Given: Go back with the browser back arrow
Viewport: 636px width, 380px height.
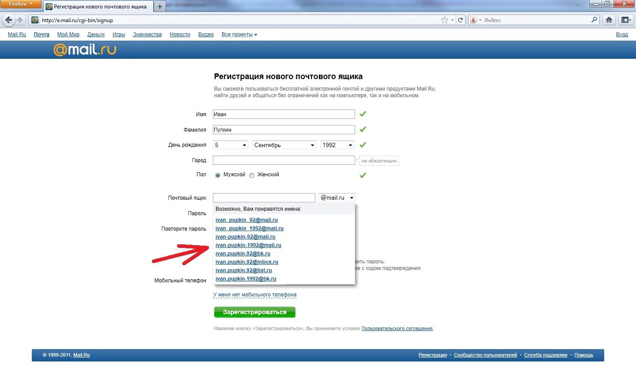Looking at the screenshot, I should coord(9,20).
